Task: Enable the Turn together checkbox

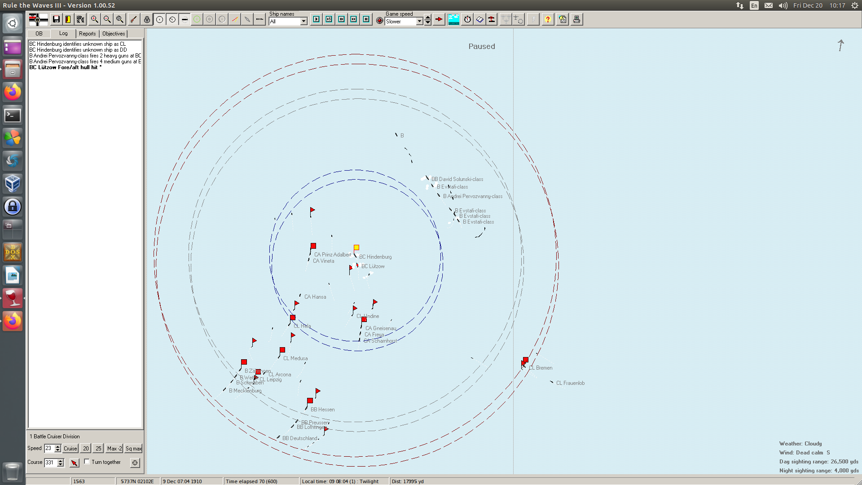Action: (87, 462)
